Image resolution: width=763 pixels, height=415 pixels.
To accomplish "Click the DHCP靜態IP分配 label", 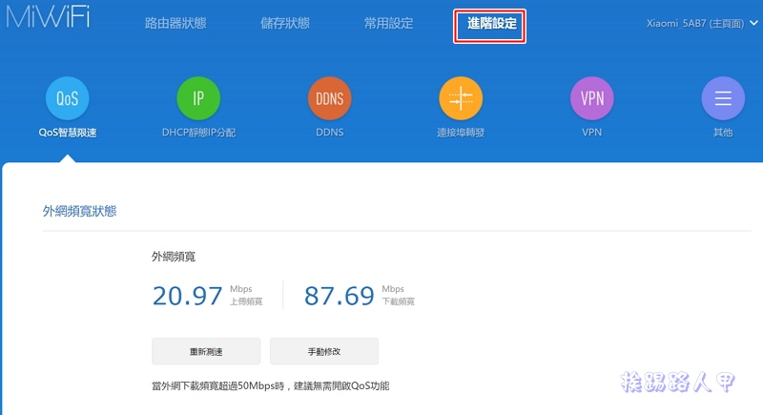I will (198, 133).
